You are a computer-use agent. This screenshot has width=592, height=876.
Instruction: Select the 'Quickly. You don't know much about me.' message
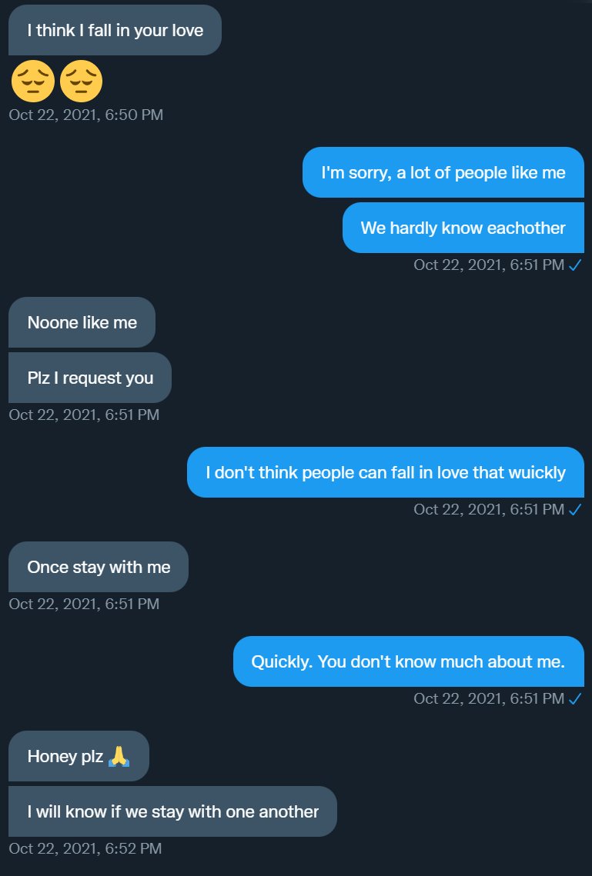[x=408, y=661]
